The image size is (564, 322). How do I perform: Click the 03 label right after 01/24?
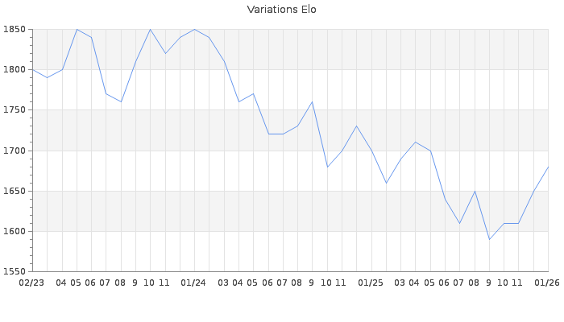tap(223, 283)
